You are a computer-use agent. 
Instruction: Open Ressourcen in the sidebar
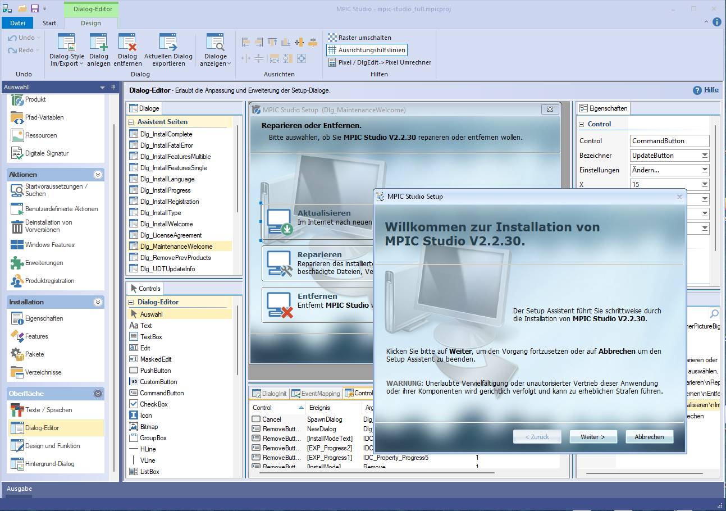[x=41, y=135]
